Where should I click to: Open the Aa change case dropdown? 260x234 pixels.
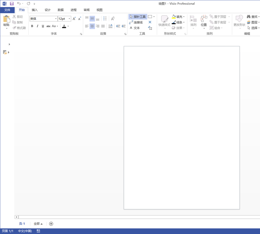point(55,26)
